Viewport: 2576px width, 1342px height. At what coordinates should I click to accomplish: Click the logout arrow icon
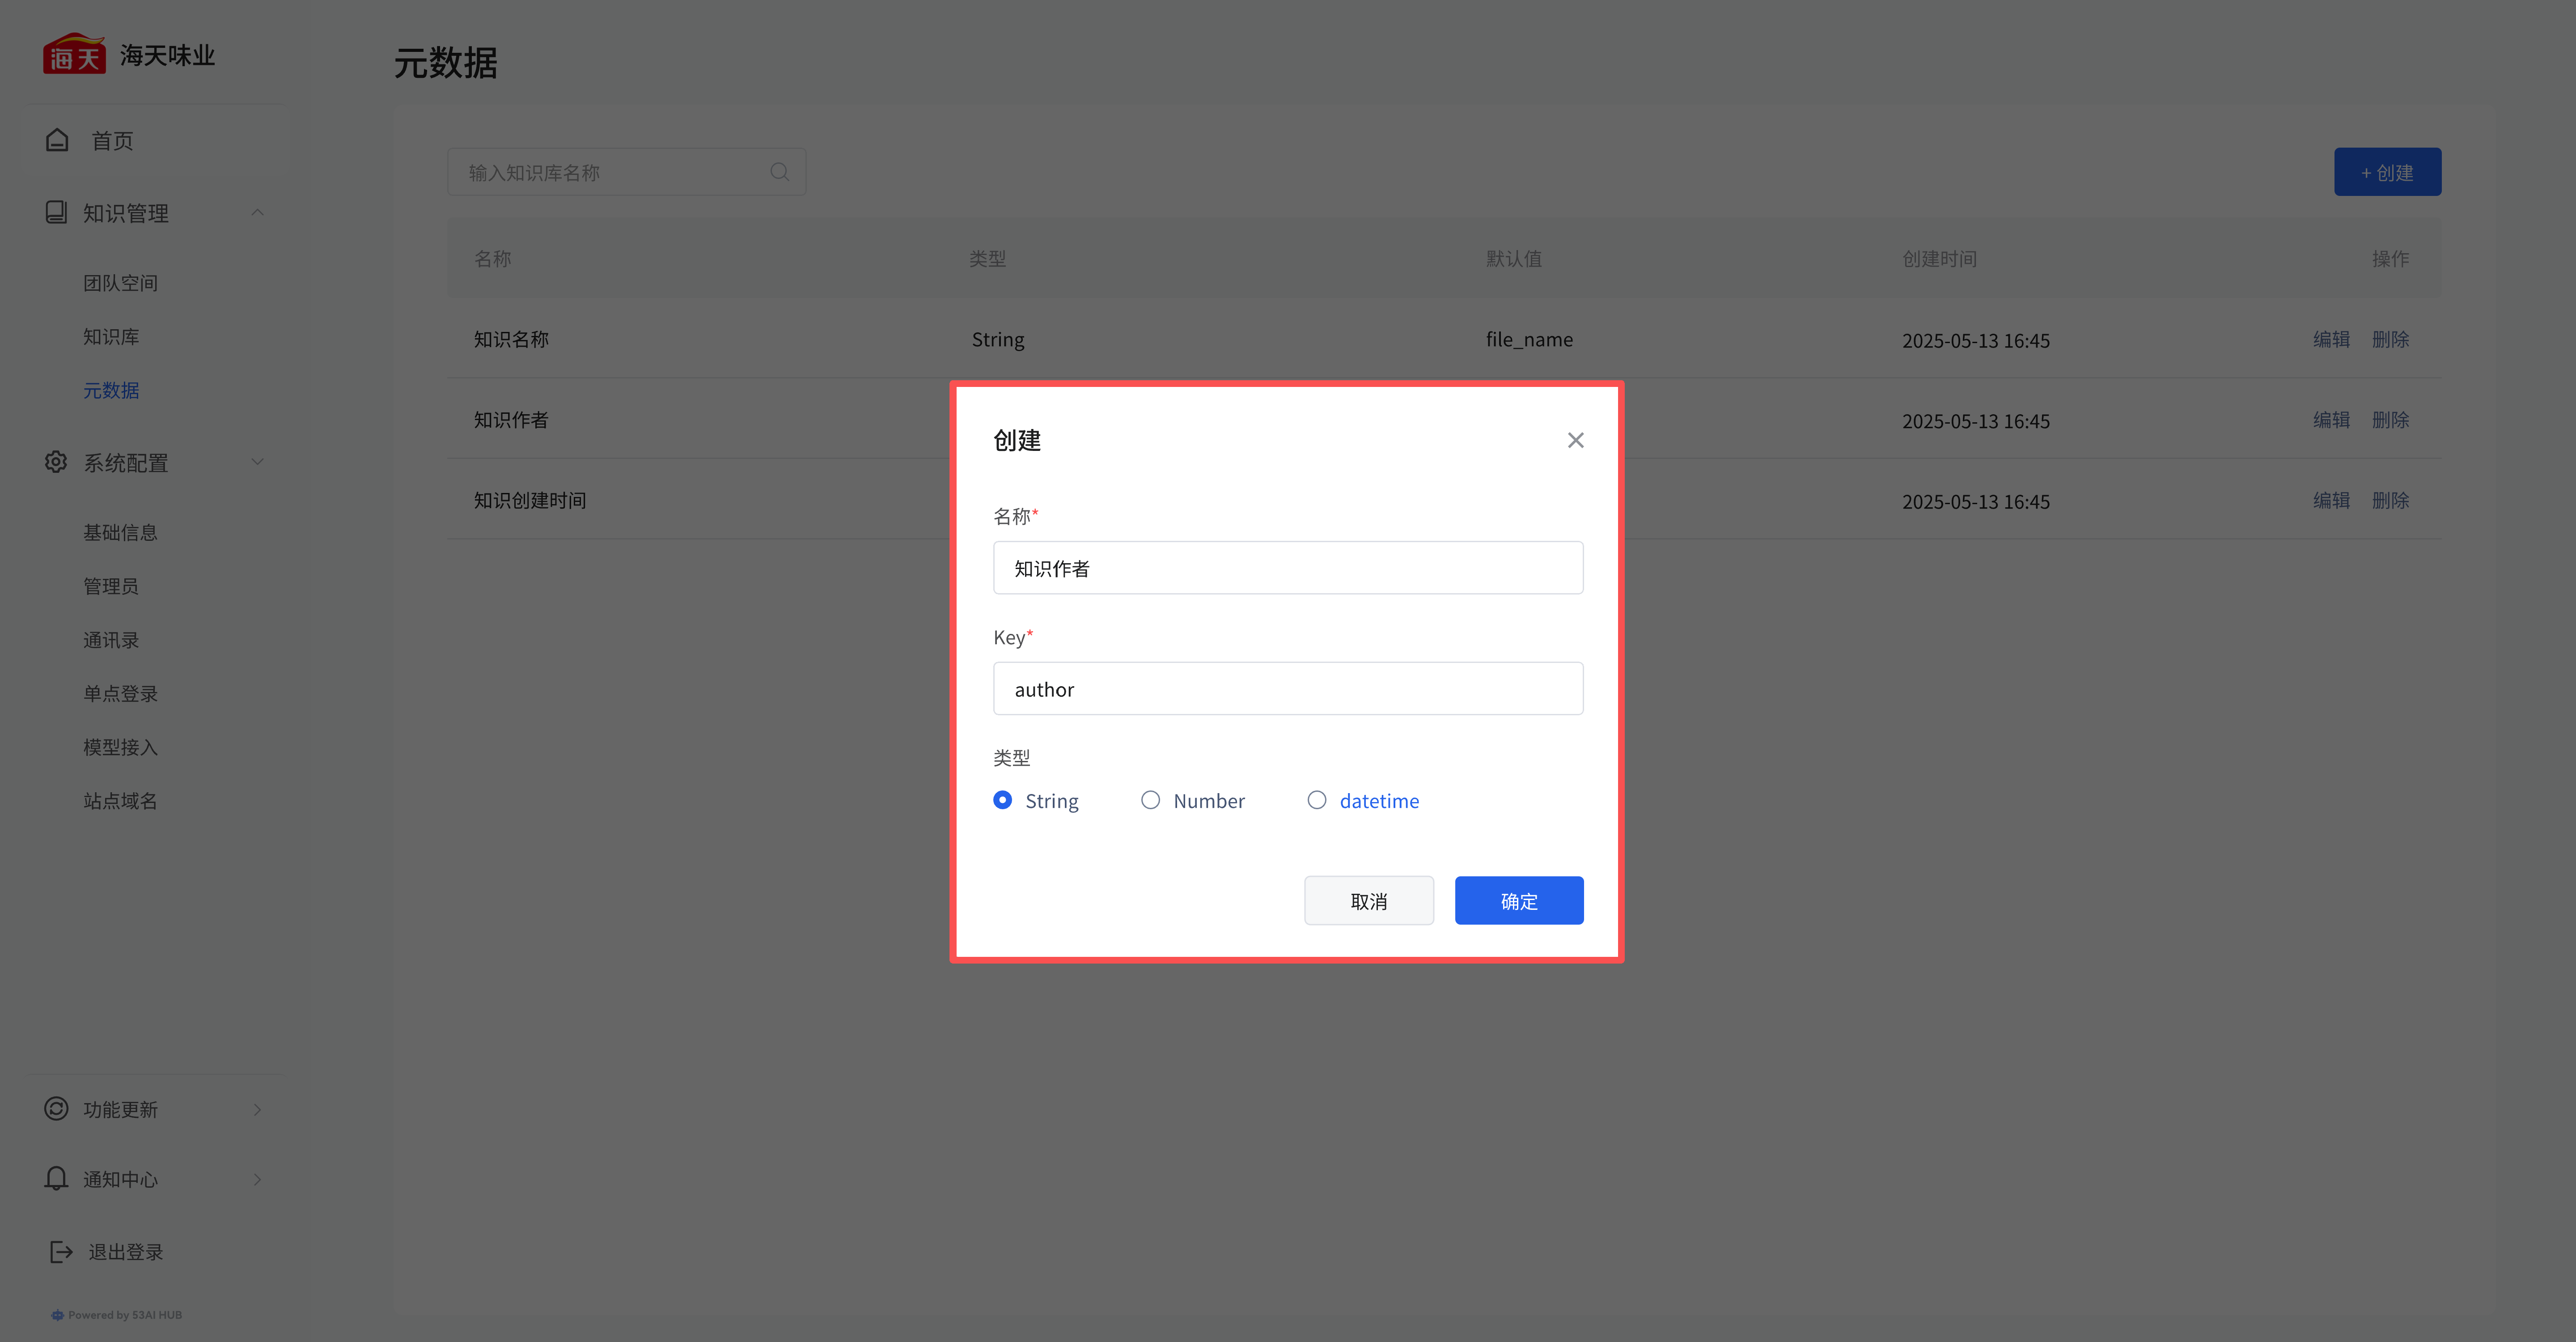[x=61, y=1252]
